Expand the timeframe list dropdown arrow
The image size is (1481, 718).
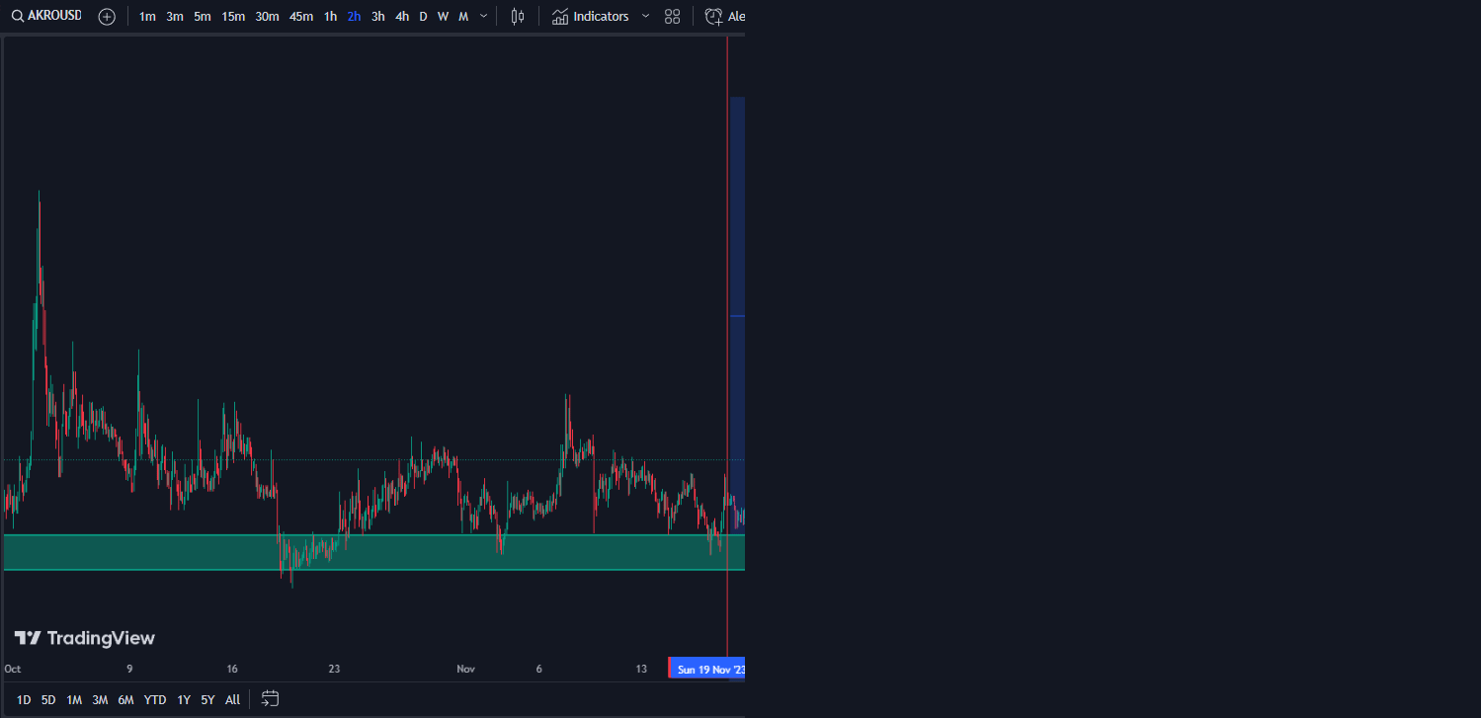pos(483,17)
